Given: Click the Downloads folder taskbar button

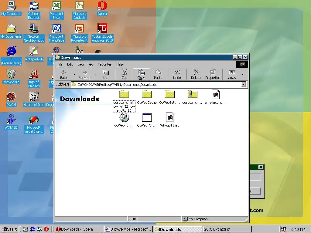Looking at the screenshot, I should click(x=178, y=229).
